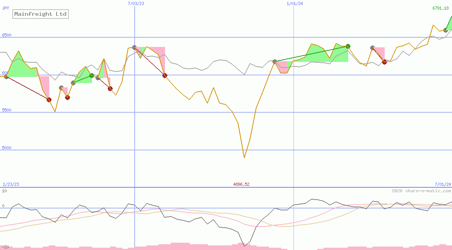Click the last red marker, right of 1/01/24
452x250 pixels.
[x=384, y=62]
